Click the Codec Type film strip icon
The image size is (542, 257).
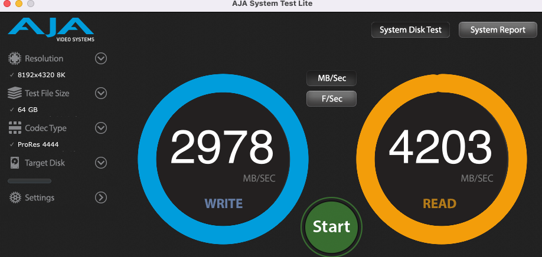tap(14, 128)
